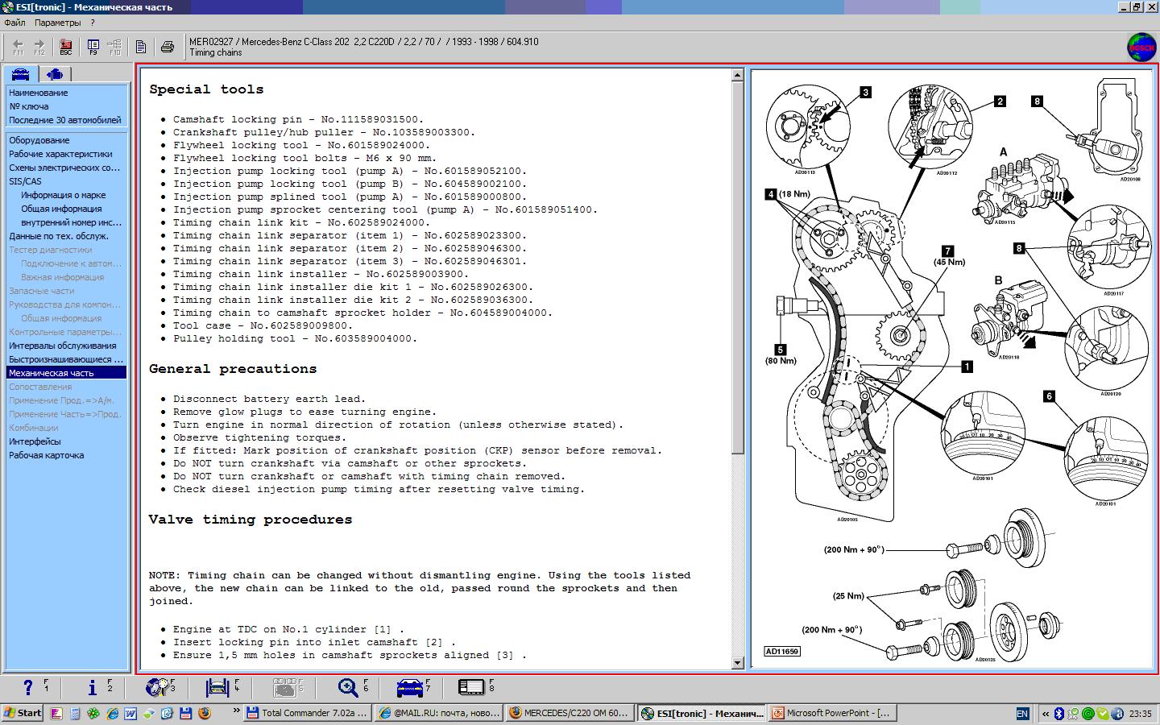Click the text pane scrollbar thumb
The height and width of the screenshot is (725, 1160).
737,267
